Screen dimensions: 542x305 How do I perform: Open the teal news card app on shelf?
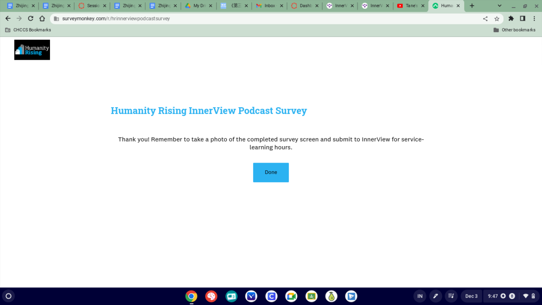tap(232, 296)
